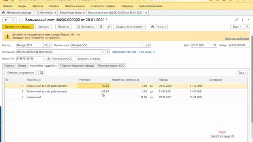Screen dimensions: 253x142
Task: Open the top toolbar Еще menu
Action: coord(236,26)
